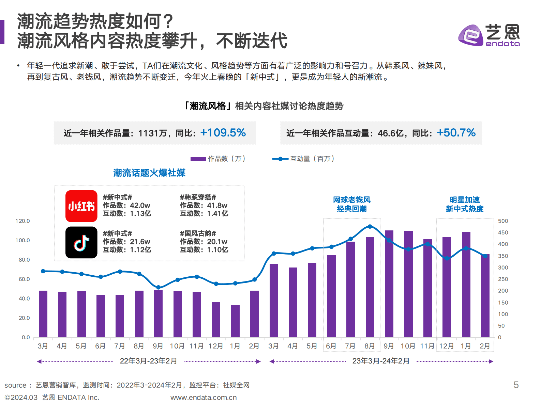Click the ©2024.03 艺恩 ENDATA Inc. copyright text
The width and height of the screenshot is (541, 405).
(52, 398)
